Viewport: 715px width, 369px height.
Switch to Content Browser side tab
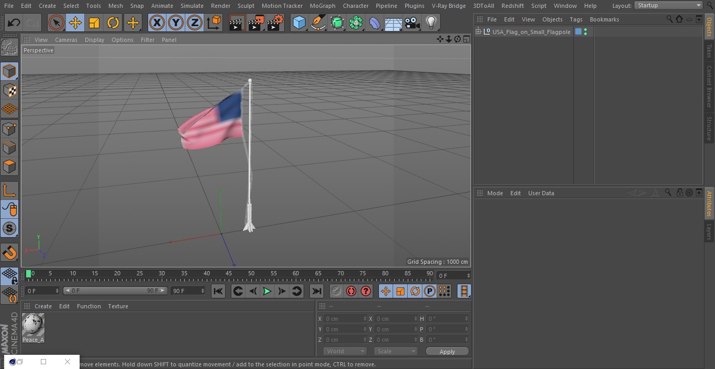click(709, 86)
